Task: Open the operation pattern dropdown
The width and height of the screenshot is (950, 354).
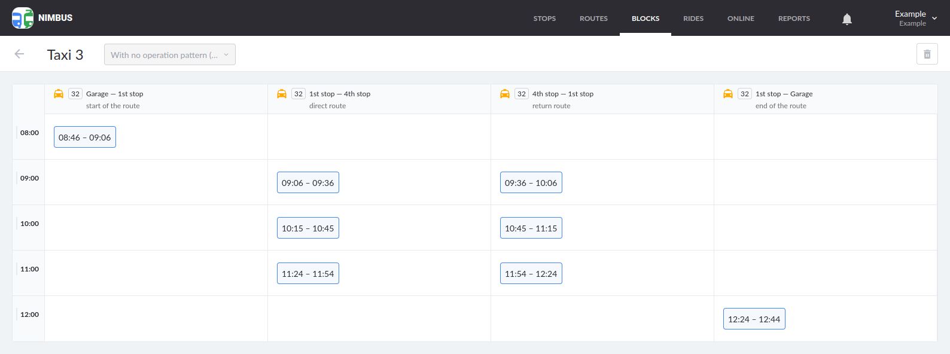Action: [x=170, y=54]
